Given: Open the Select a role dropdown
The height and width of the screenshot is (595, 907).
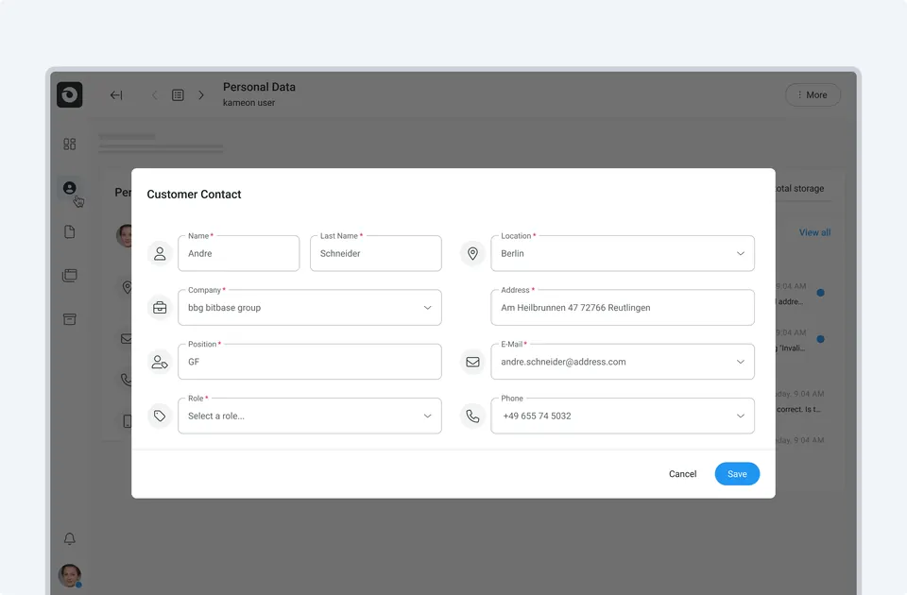Looking at the screenshot, I should [x=310, y=416].
